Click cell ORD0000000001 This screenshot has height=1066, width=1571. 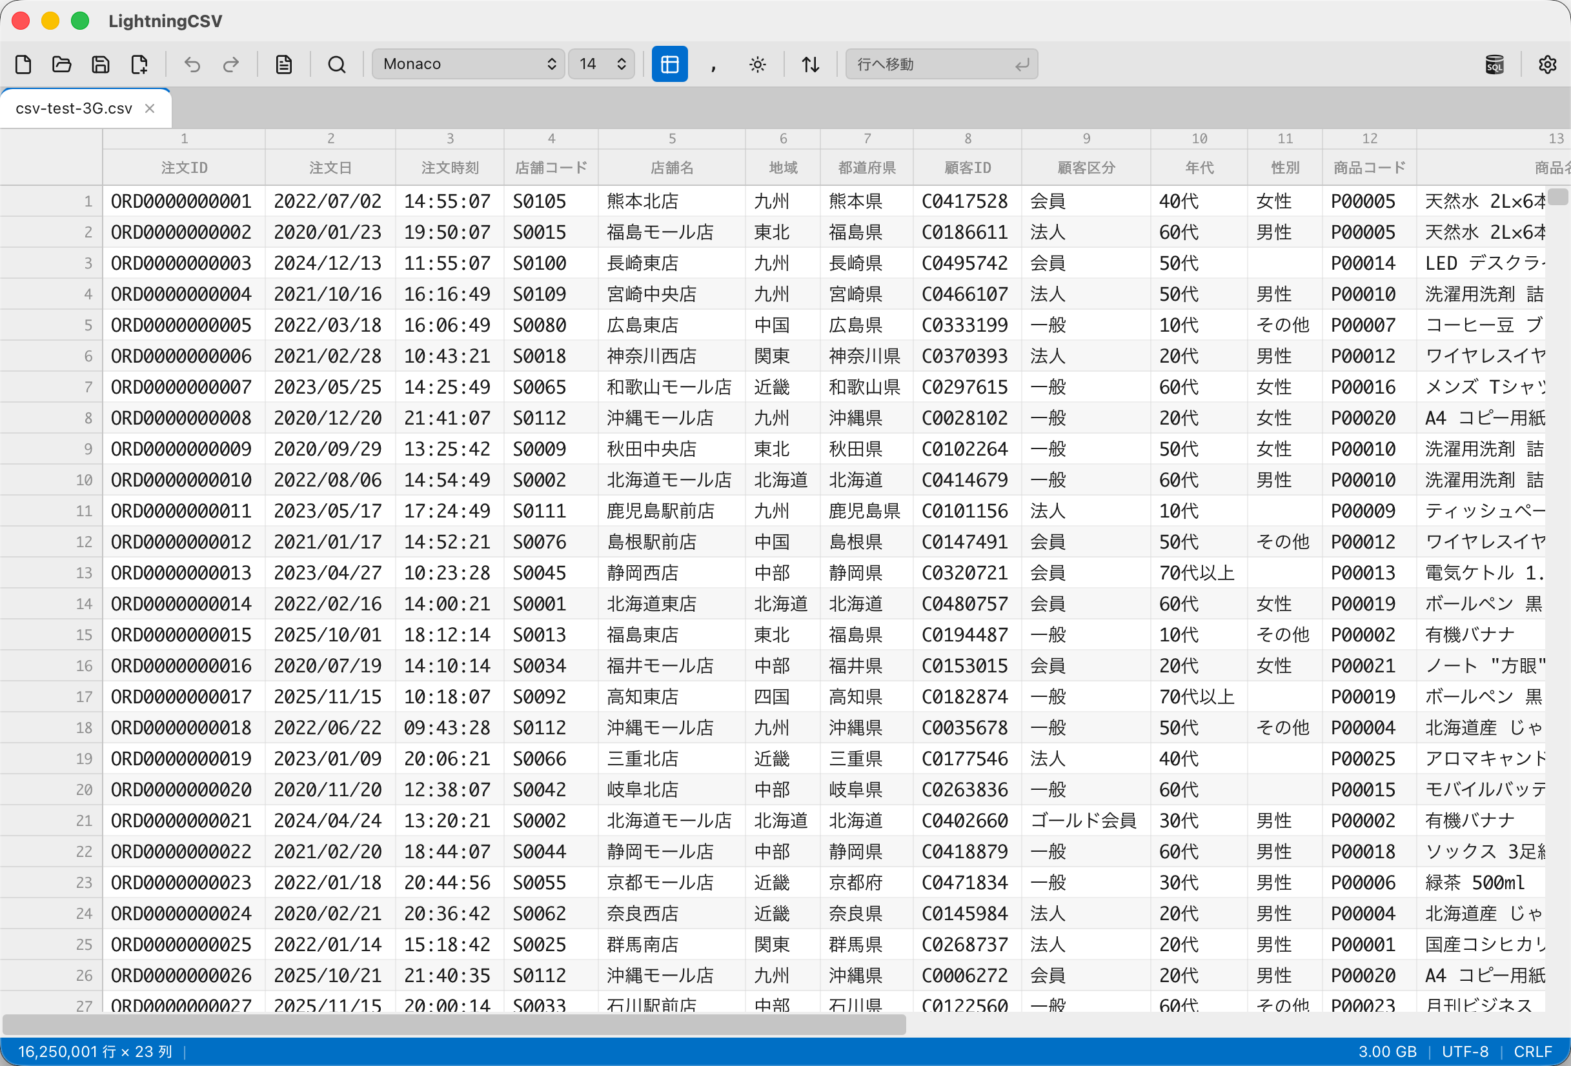[184, 201]
